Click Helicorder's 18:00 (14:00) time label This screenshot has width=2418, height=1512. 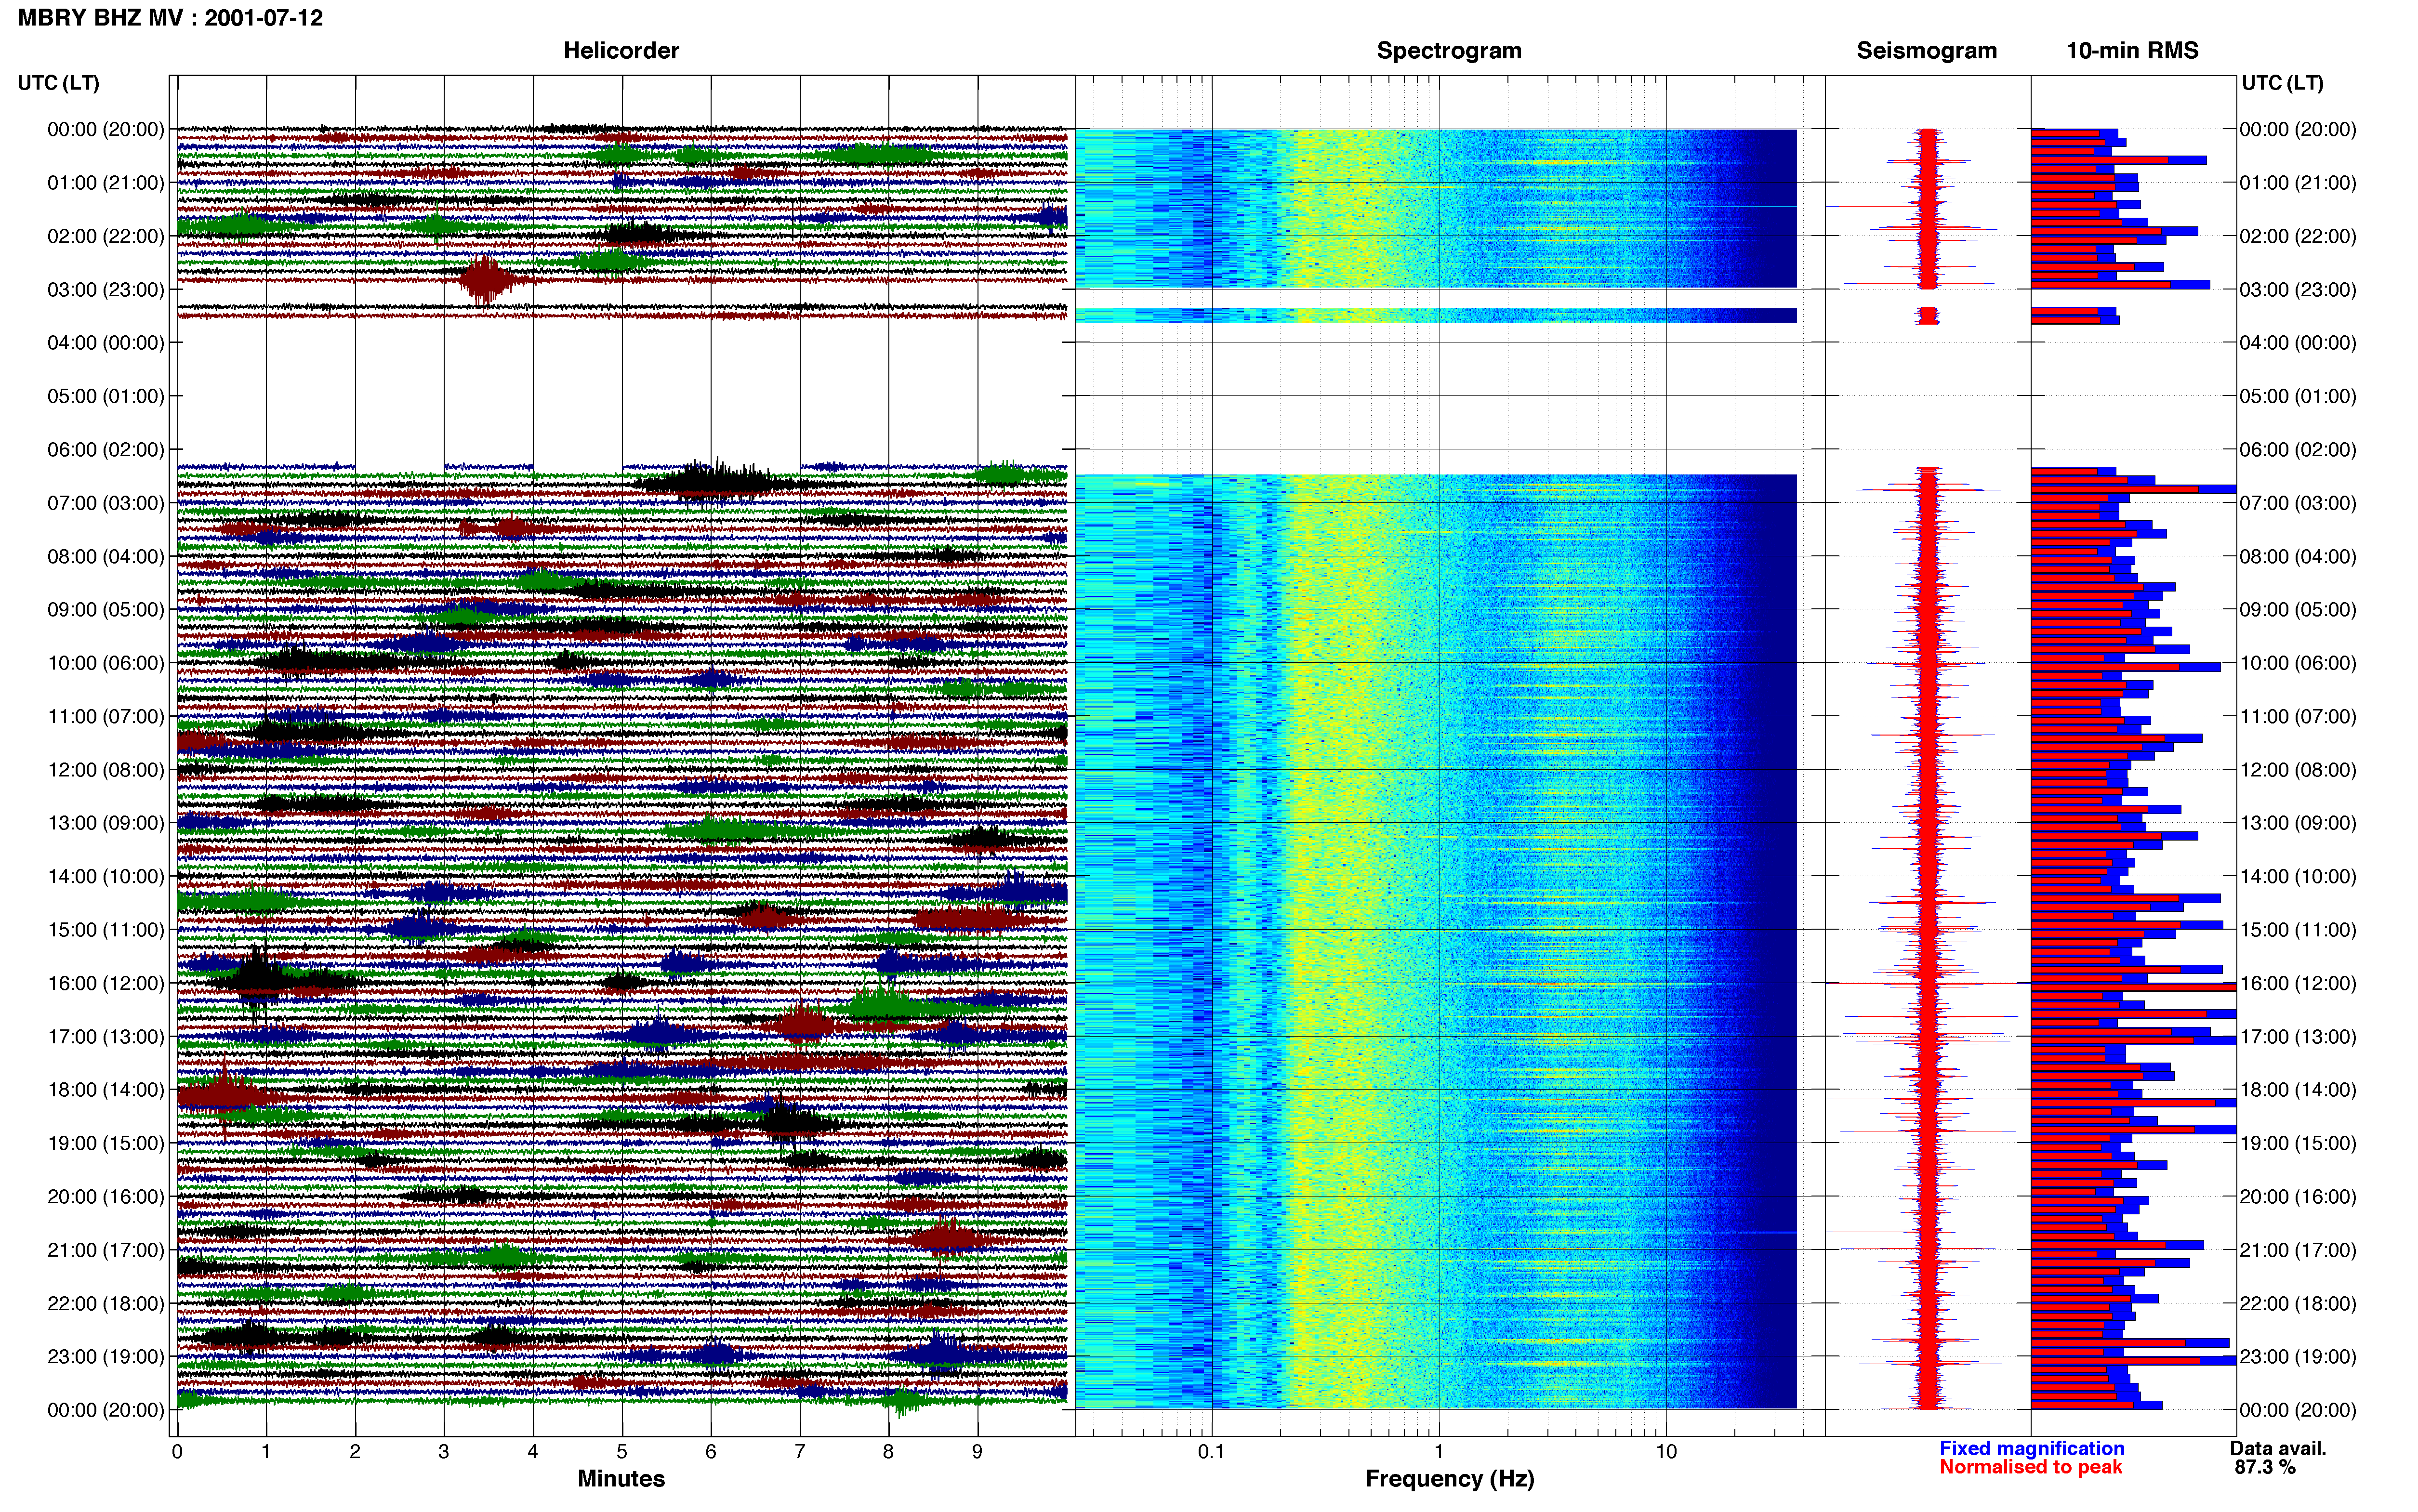(x=106, y=1090)
